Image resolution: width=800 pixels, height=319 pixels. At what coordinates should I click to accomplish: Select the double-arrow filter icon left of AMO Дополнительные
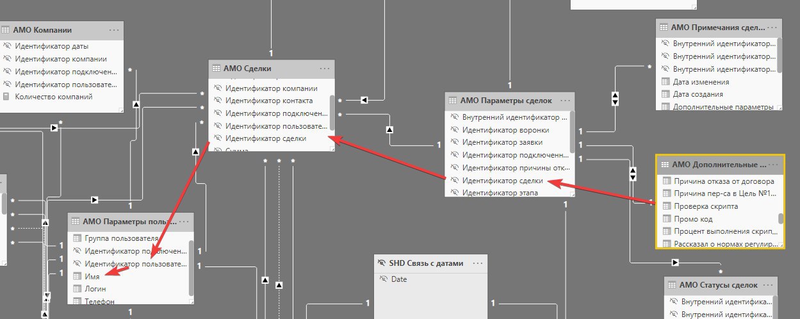click(633, 173)
